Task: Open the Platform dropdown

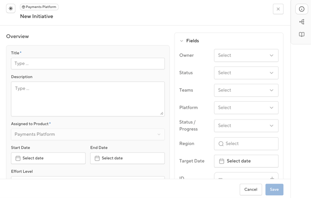Action: [x=246, y=108]
